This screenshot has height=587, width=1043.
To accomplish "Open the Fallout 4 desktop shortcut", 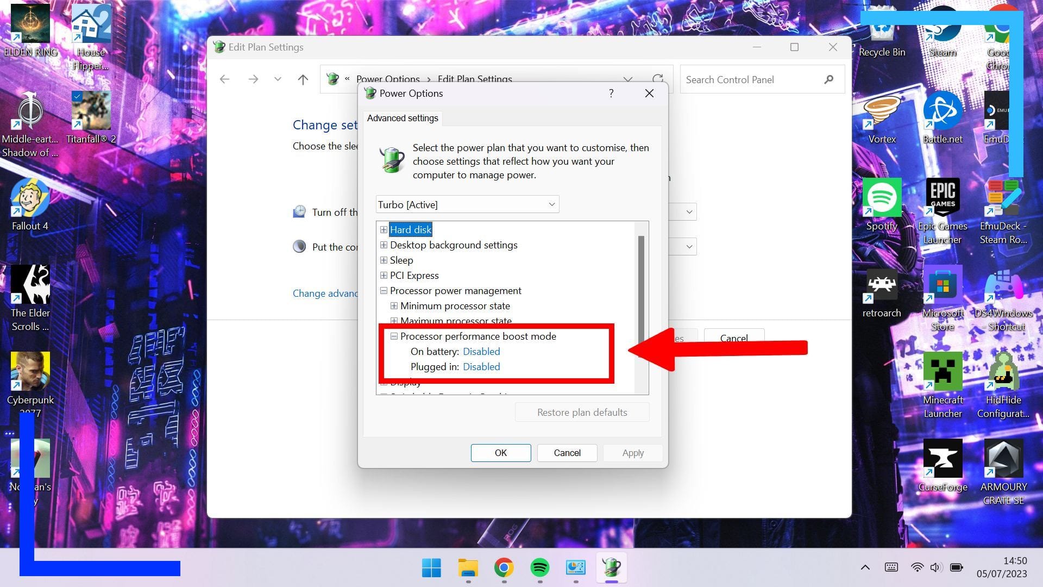I will pyautogui.click(x=30, y=198).
